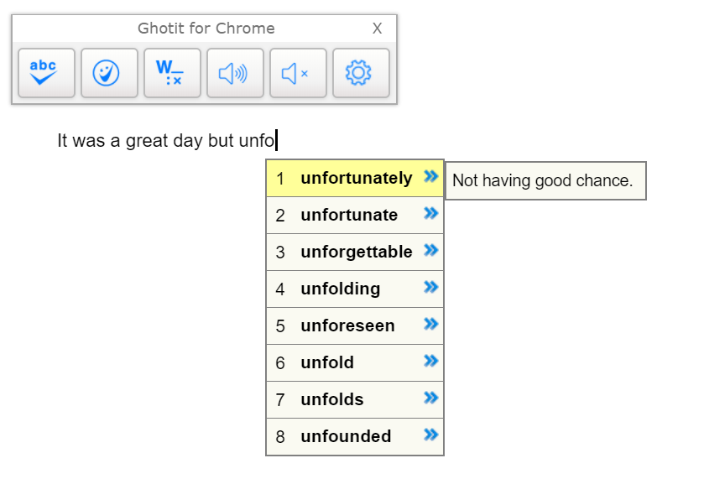The image size is (709, 479).
Task: Pick 'unfolds' in the prediction list
Action: (331, 399)
